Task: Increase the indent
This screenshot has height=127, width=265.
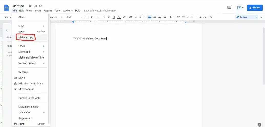Action: (205, 17)
